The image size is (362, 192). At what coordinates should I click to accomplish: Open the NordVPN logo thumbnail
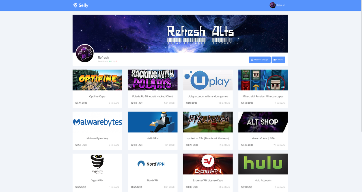[x=153, y=164]
